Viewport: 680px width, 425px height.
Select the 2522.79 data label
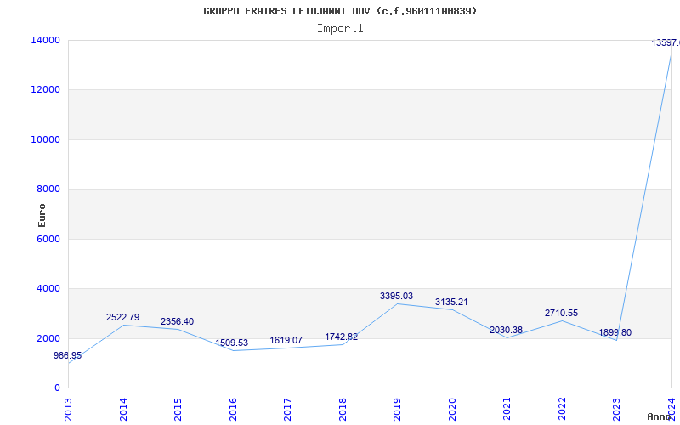122,317
